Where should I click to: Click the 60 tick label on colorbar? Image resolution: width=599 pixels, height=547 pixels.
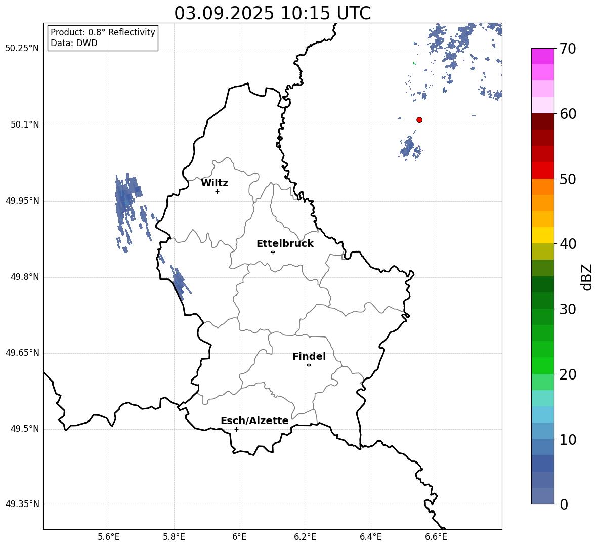(568, 114)
